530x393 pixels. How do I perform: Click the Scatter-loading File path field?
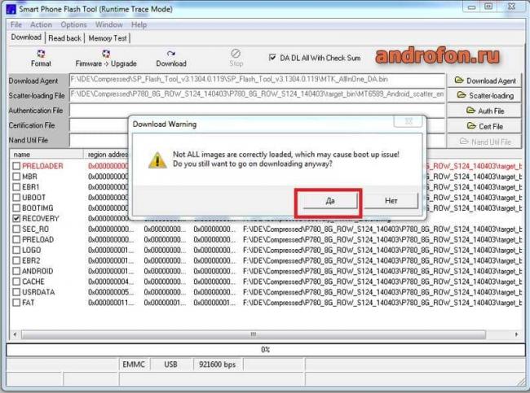click(x=257, y=95)
